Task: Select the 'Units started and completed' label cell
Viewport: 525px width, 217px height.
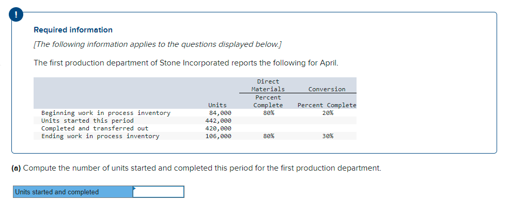Action: tap(72, 192)
